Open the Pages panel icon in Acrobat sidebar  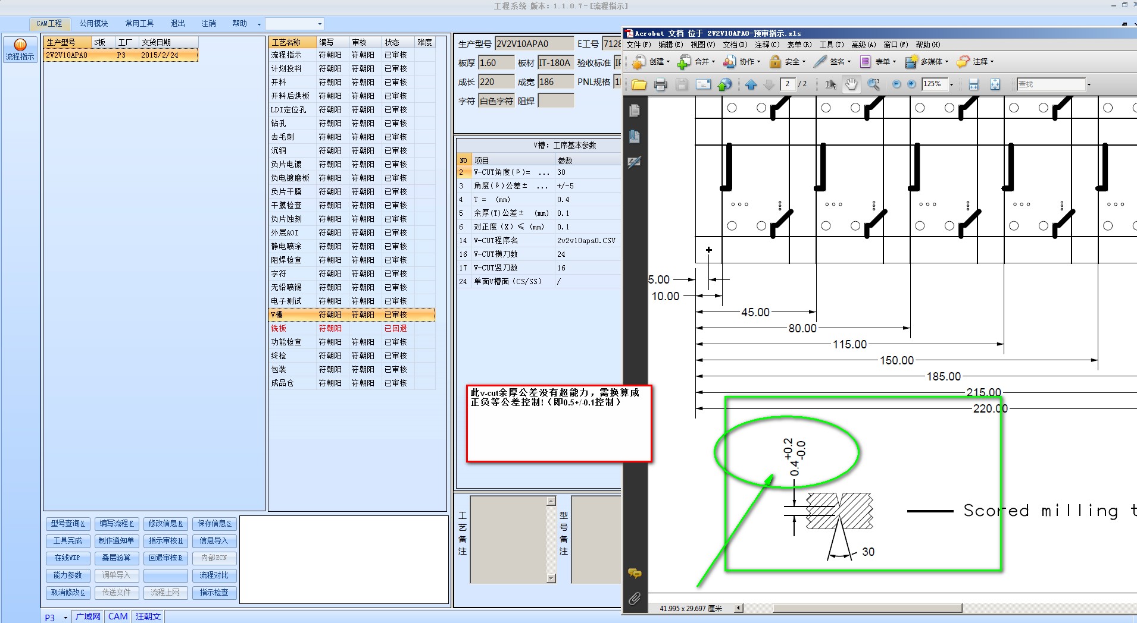tap(635, 111)
